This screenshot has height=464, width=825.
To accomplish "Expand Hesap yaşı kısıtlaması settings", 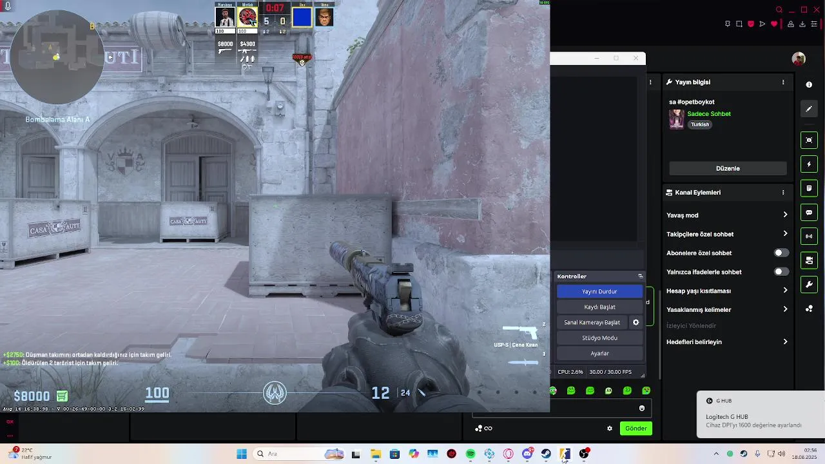I will tap(727, 291).
